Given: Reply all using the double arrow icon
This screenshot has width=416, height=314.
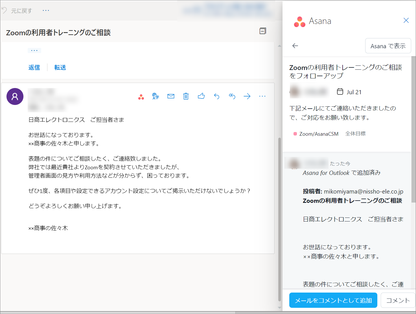Looking at the screenshot, I should click(232, 96).
